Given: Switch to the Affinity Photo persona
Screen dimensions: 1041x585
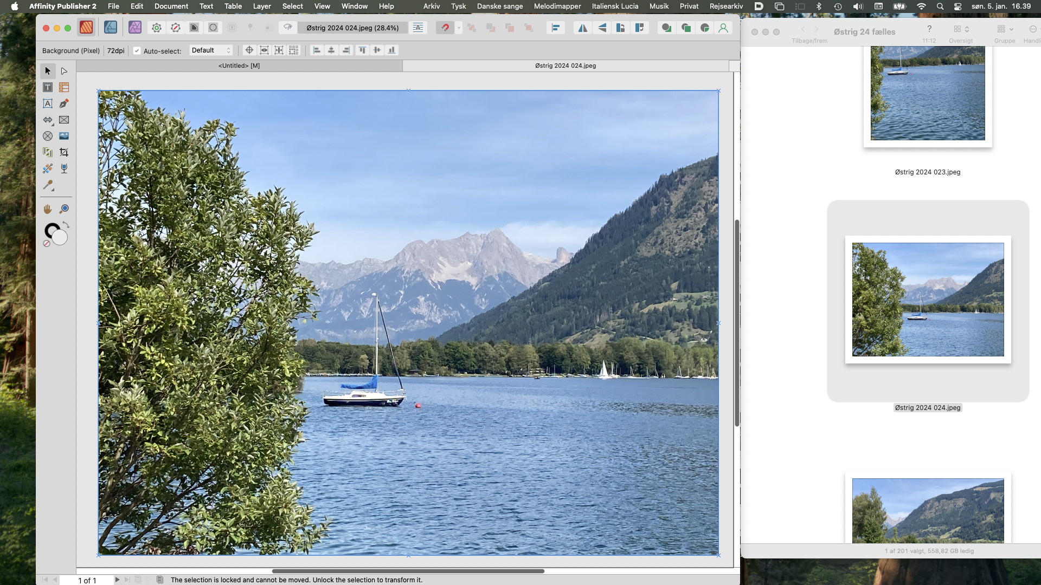Looking at the screenshot, I should [135, 28].
